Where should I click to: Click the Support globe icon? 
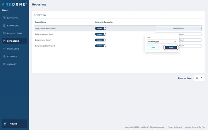tap(4, 64)
